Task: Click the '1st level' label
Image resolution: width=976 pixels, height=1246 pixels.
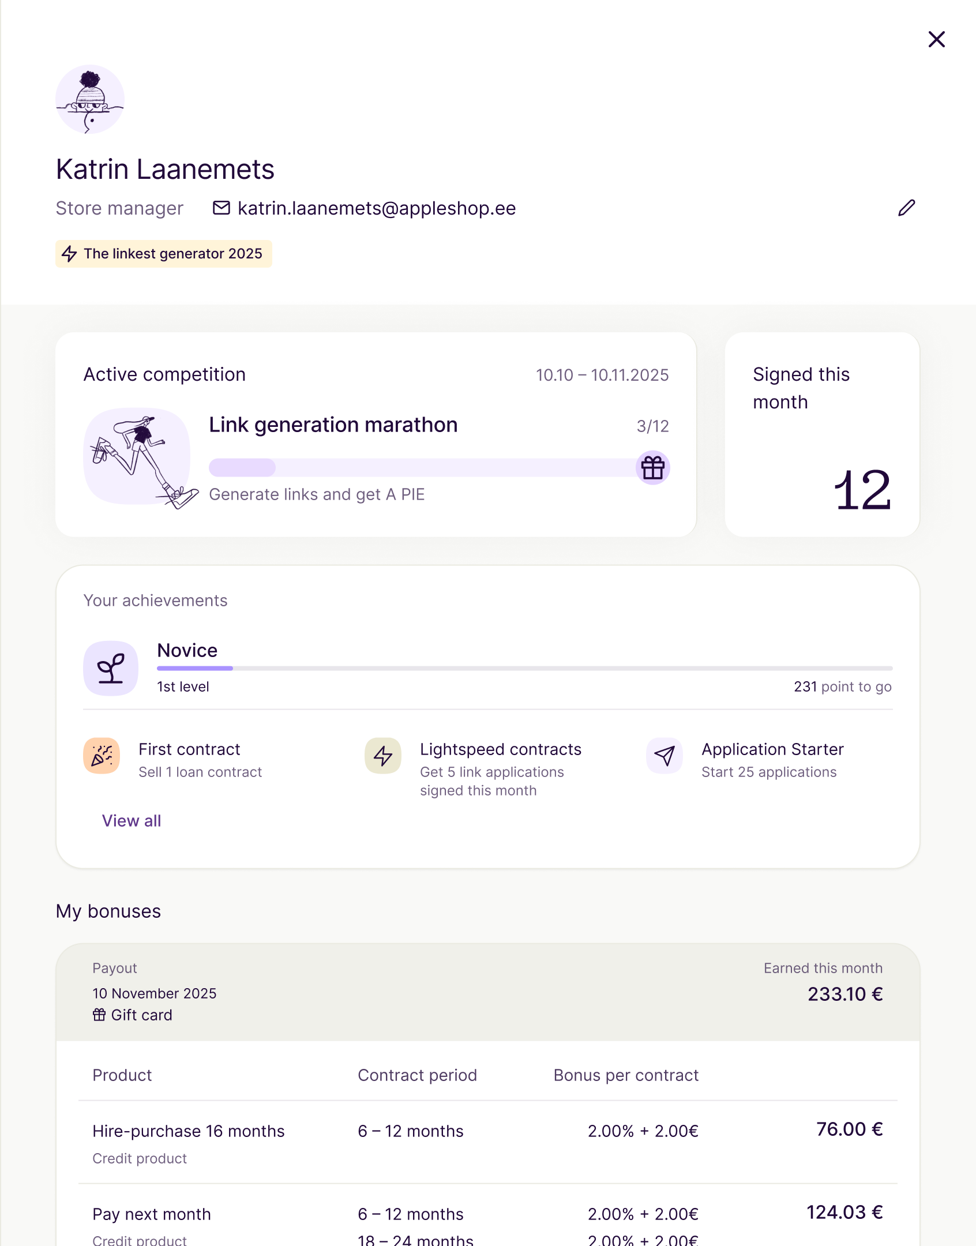Action: [x=183, y=686]
